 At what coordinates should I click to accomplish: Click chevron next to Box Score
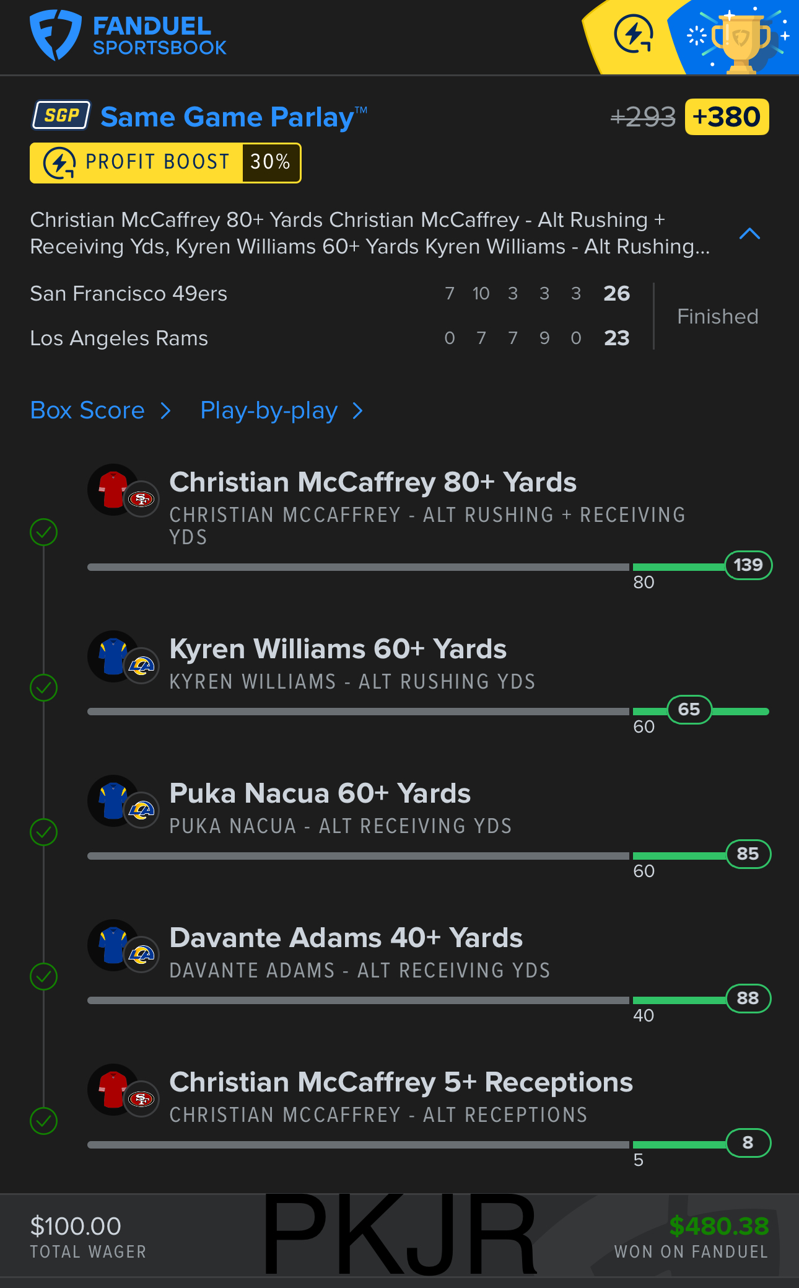tap(165, 410)
